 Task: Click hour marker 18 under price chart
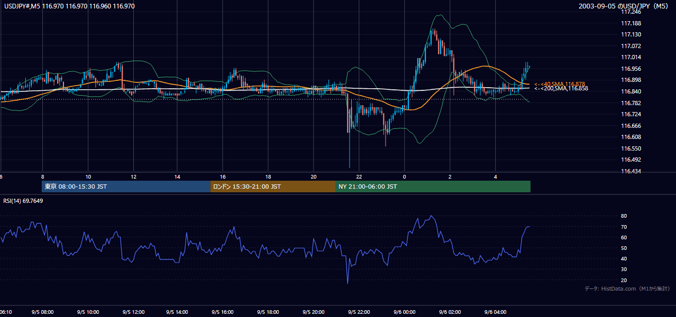(269, 176)
